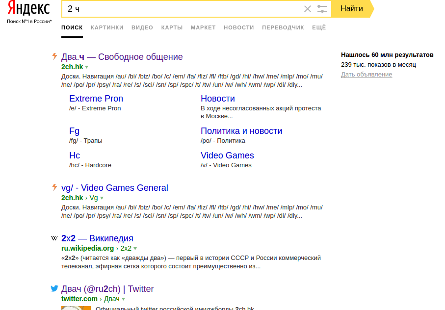Open the "Два.ч — Свободное общение" result

(x=122, y=57)
